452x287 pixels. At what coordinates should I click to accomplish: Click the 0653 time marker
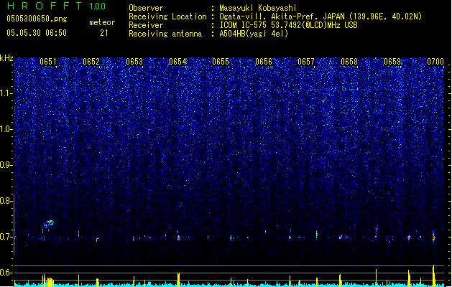coord(134,62)
